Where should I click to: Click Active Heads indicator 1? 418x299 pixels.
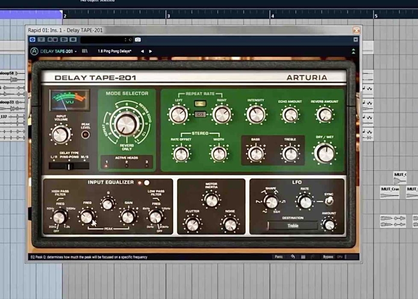click(106, 166)
